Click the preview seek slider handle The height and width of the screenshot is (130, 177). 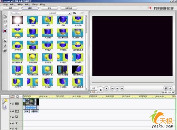(x=92, y=83)
